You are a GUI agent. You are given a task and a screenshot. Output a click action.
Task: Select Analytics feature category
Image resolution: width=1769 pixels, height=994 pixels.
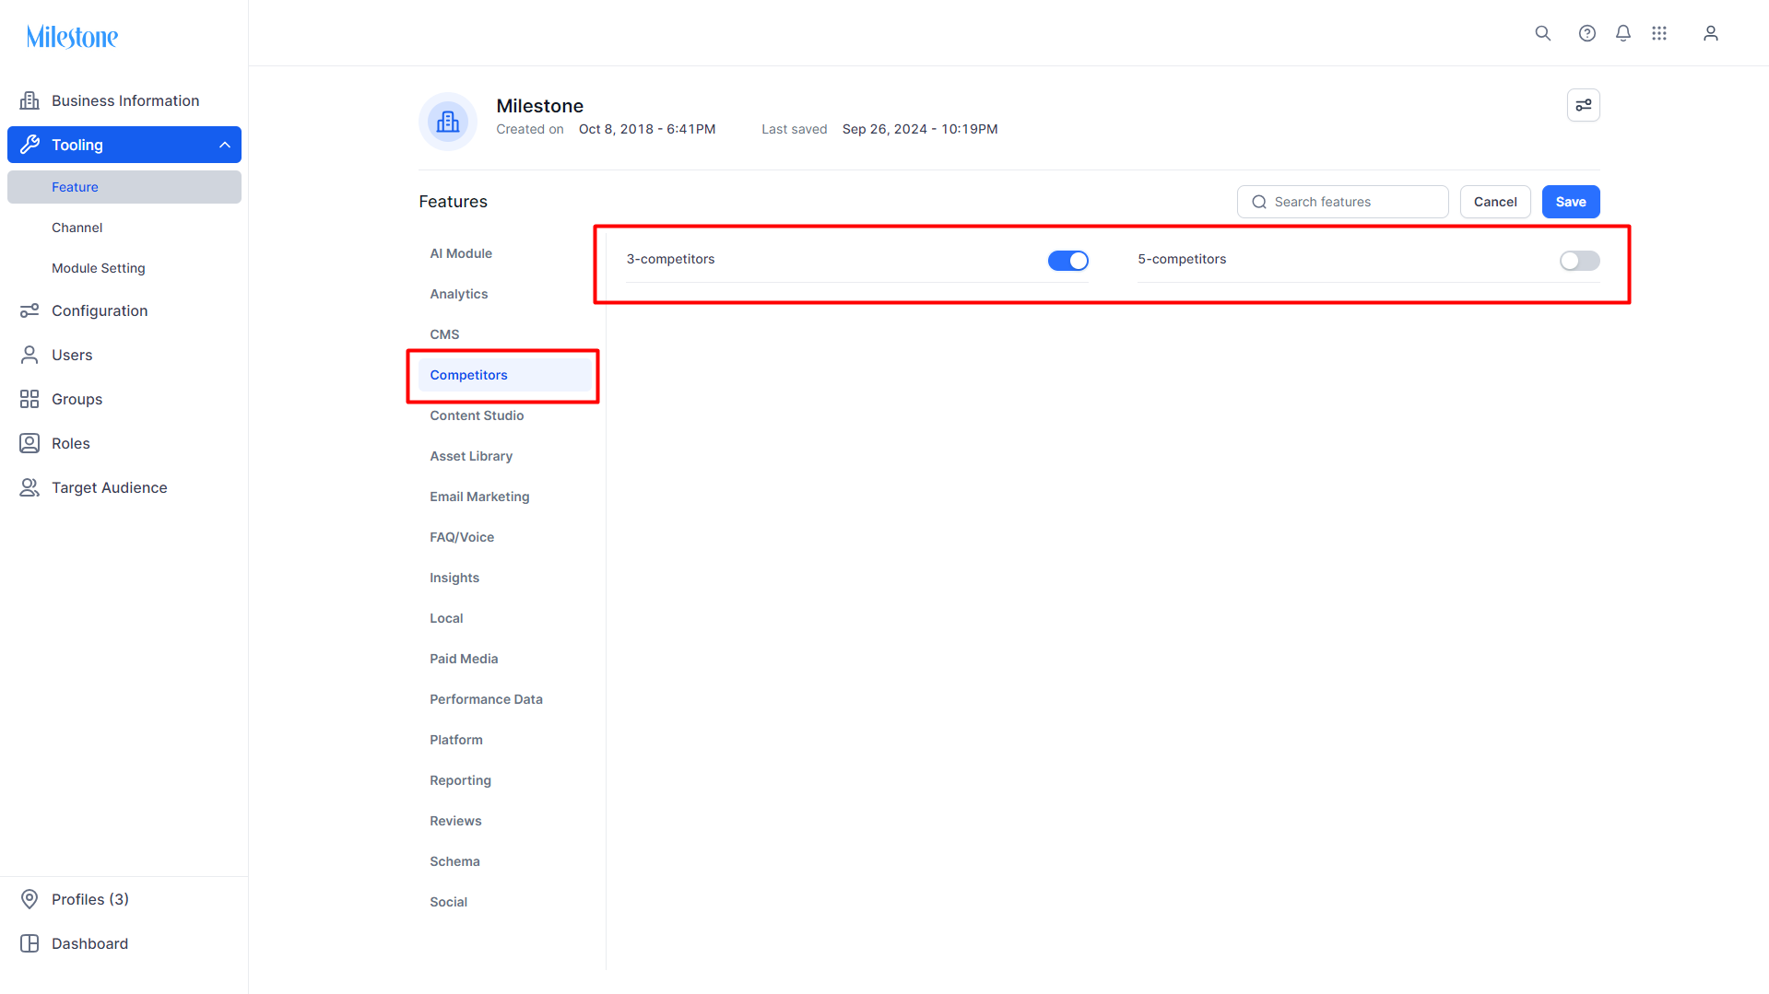tap(505, 294)
